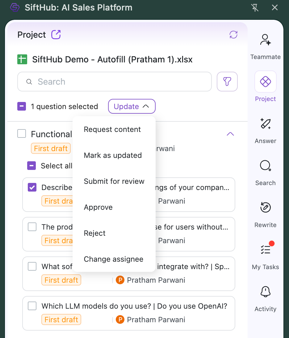Collapse the Functional section chevron
Screen dimensions: 289x338
pos(230,134)
